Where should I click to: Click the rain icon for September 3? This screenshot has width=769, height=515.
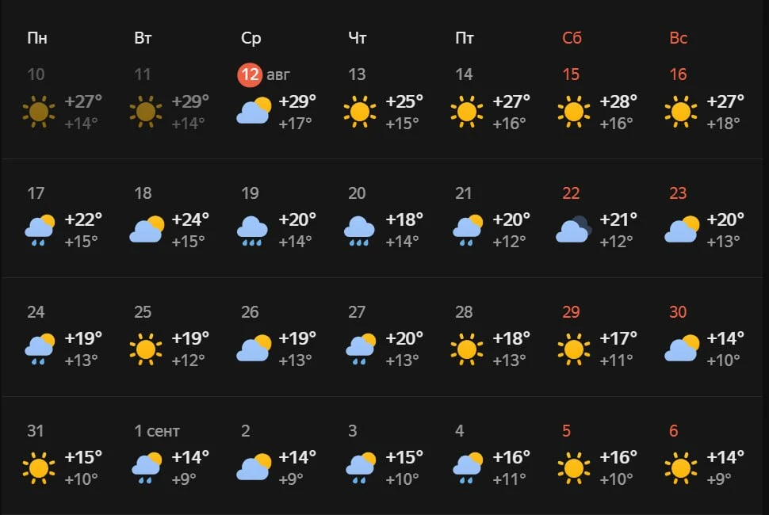coord(361,468)
